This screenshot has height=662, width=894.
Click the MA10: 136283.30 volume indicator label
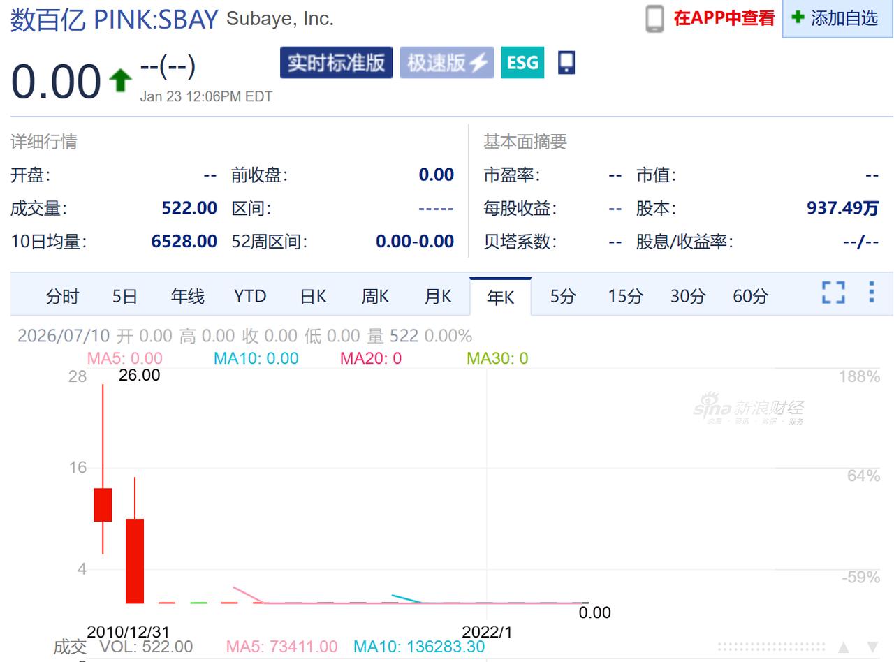click(419, 647)
